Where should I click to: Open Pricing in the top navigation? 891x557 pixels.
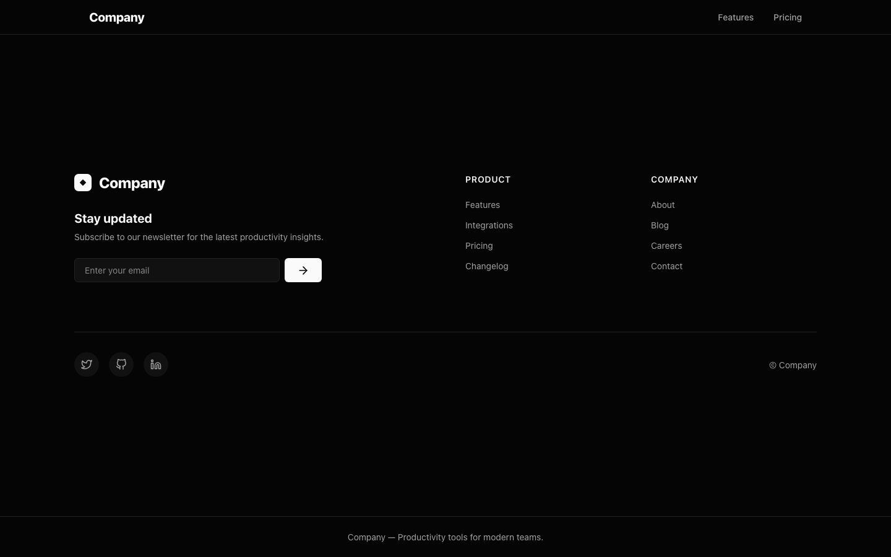click(x=788, y=17)
